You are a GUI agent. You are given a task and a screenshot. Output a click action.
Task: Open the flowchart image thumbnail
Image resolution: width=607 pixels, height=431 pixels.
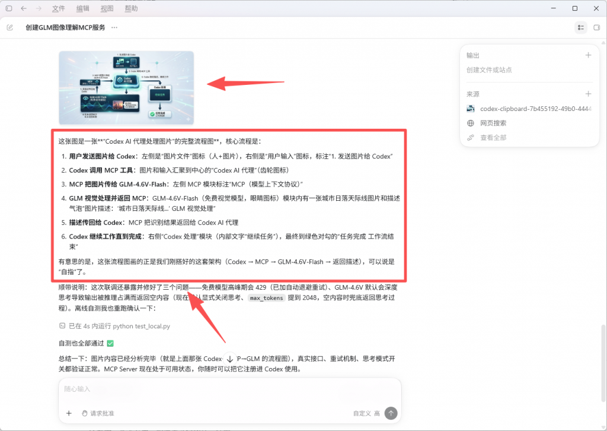coord(126,88)
